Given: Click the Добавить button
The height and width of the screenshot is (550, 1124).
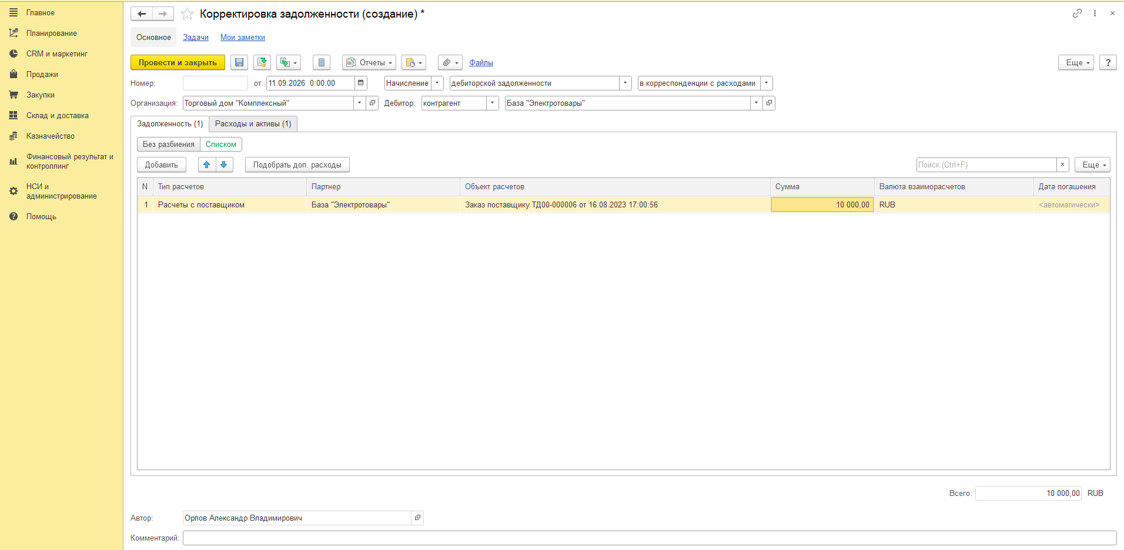Looking at the screenshot, I should (x=162, y=165).
